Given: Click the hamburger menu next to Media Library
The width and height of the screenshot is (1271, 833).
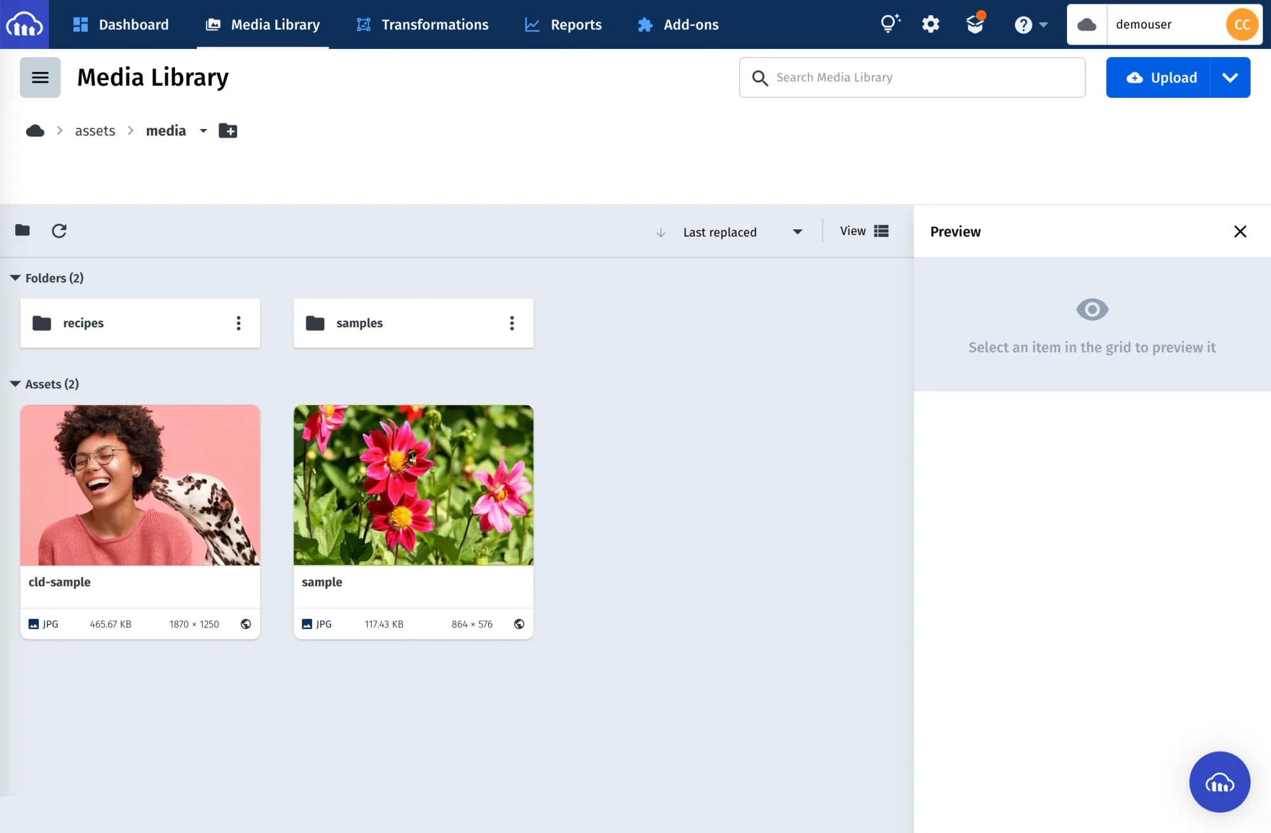Looking at the screenshot, I should click(40, 78).
